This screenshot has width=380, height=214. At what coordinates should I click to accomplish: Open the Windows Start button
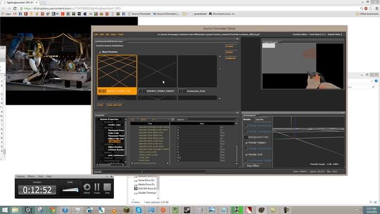click(4, 210)
